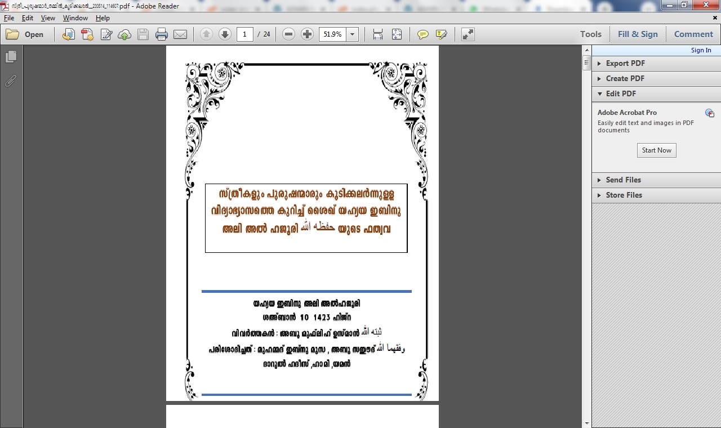Click the pane scroll up arrow
Screen dimensions: 721x428
coord(586,50)
